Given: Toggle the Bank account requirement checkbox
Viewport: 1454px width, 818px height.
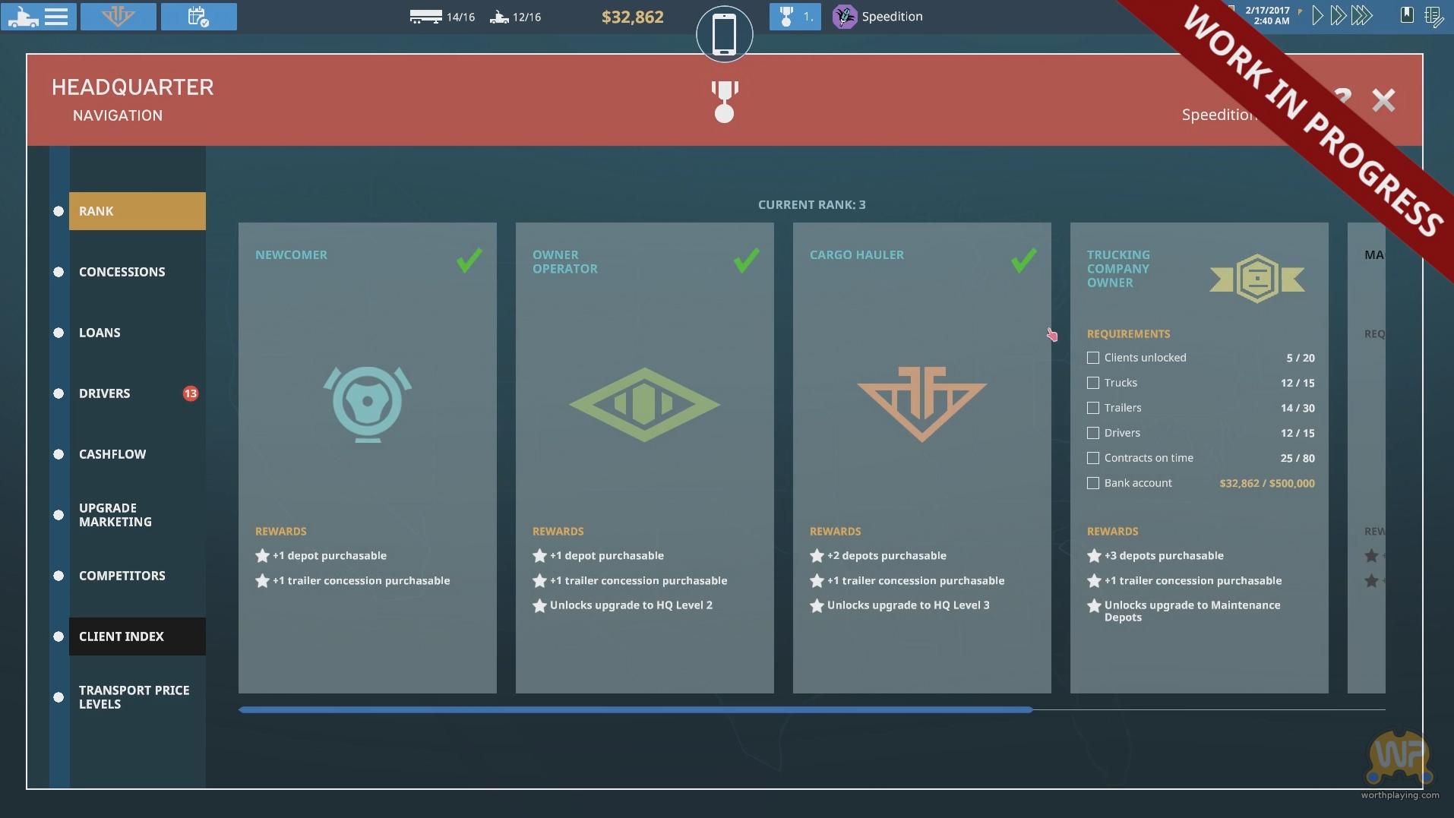Looking at the screenshot, I should [x=1093, y=483].
